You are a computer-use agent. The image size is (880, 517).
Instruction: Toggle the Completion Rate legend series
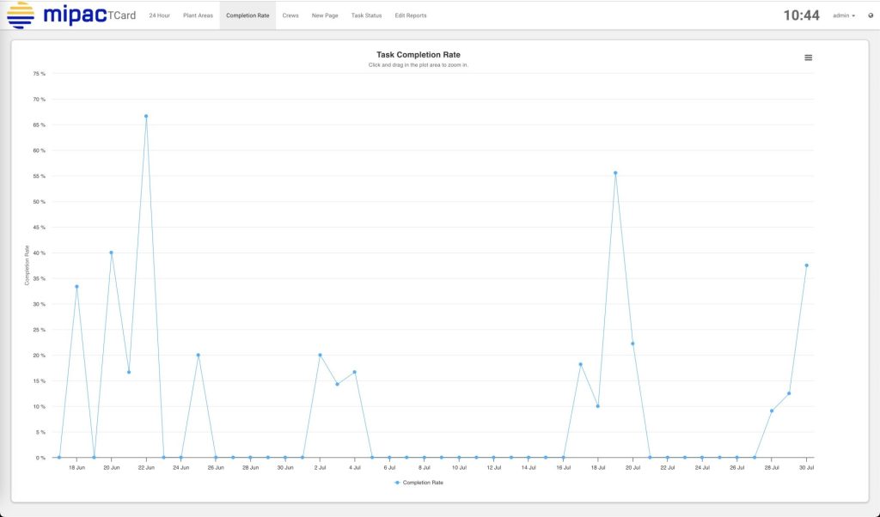click(x=423, y=483)
